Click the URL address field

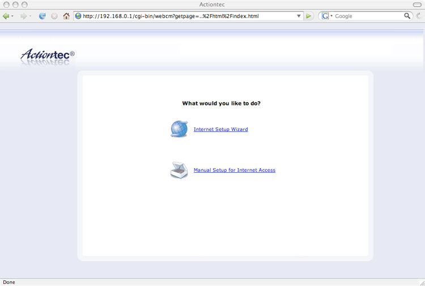click(188, 16)
